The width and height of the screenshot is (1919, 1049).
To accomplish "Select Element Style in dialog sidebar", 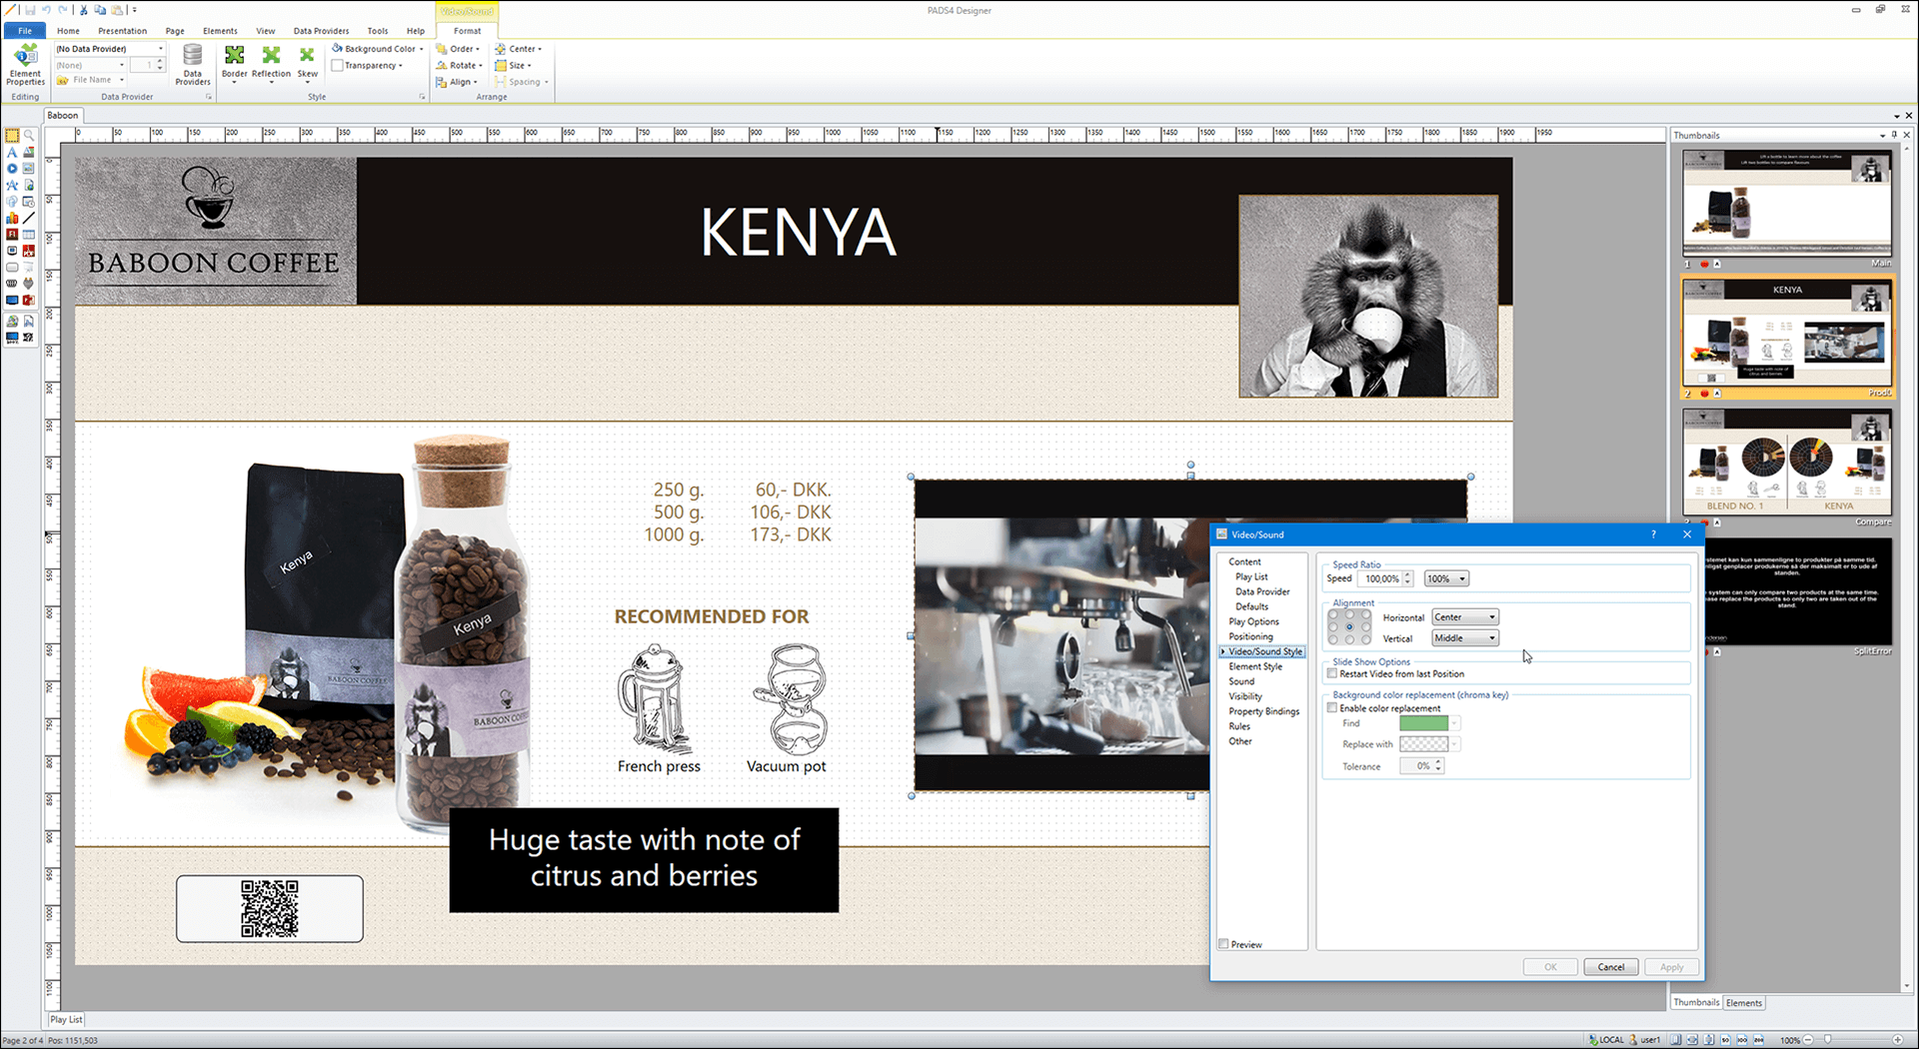I will tap(1255, 666).
